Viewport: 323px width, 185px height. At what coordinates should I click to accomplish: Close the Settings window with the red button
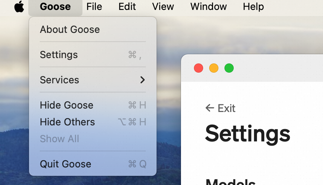tap(199, 68)
